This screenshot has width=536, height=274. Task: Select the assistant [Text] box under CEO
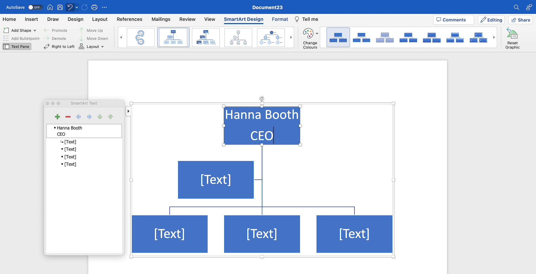tap(216, 180)
